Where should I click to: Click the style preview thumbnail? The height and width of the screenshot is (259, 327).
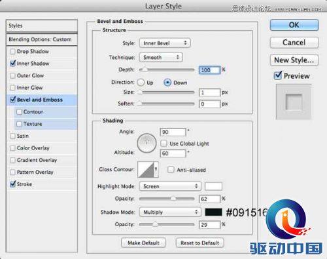tap(294, 102)
